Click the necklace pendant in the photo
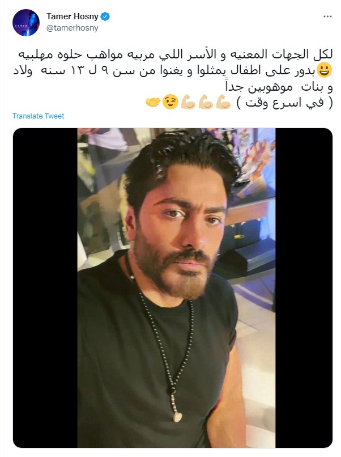Viewport: 341px width, 457px height. click(x=177, y=417)
